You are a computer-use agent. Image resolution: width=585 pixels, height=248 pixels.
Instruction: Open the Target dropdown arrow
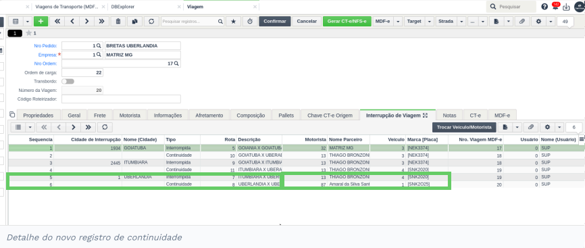coord(430,22)
